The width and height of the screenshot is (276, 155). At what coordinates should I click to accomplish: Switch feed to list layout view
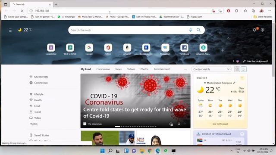coord(244,69)
